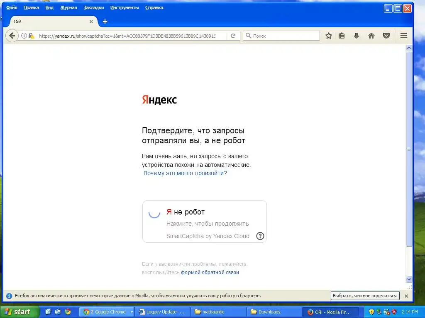Image resolution: width=425 pixels, height=318 pixels.
Task: Switch to the Mozilla Firefox taskbar button
Action: click(330, 312)
